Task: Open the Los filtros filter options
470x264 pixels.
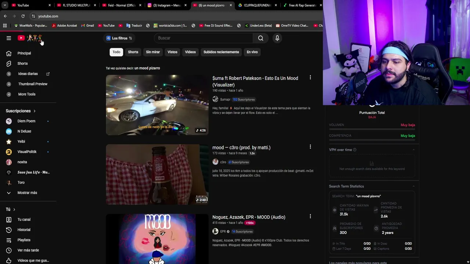Action: [x=119, y=38]
